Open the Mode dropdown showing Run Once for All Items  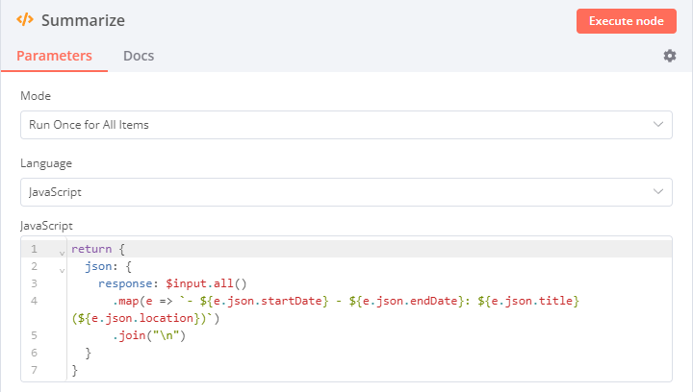coord(346,125)
